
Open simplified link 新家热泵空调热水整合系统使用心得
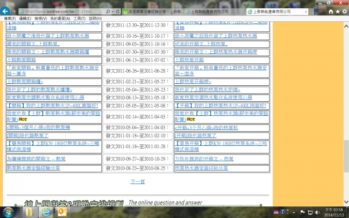coord(213,97)
